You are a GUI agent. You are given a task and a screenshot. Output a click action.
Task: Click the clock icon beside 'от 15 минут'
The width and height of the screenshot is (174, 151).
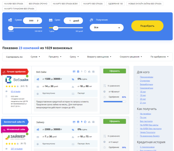coord(104,92)
